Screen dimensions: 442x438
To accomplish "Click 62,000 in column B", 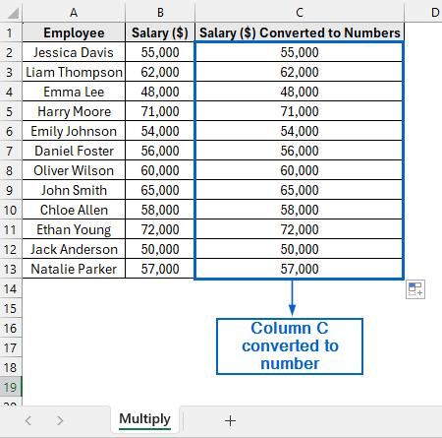I will tap(160, 72).
